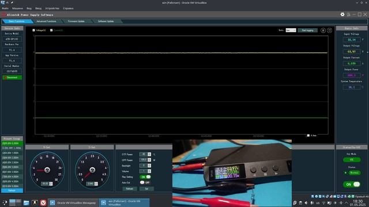The image size is (369, 207).
Task: Open the Ввод menu in VirtualBox
Action: click(39, 8)
